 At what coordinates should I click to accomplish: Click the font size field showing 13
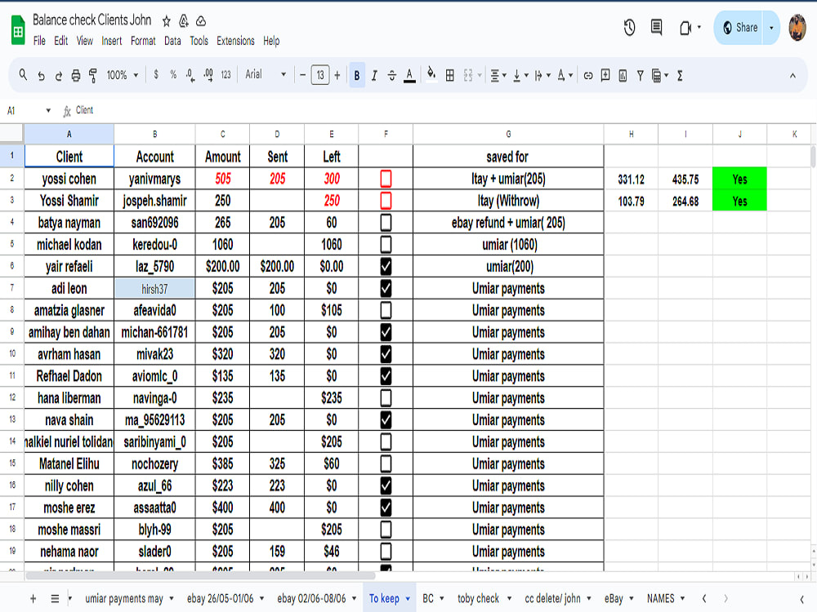pos(320,75)
